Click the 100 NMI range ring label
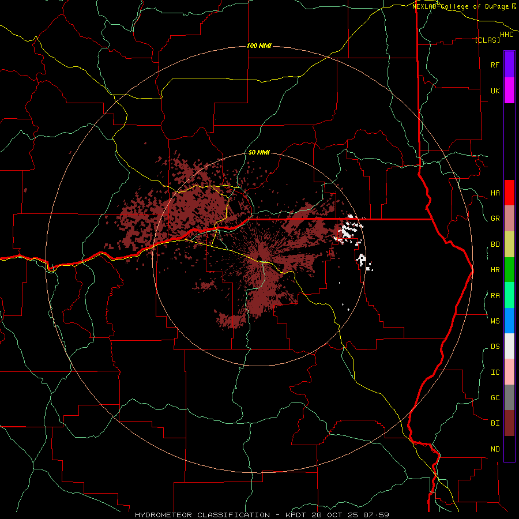Image resolution: width=519 pixels, height=519 pixels. click(x=259, y=46)
